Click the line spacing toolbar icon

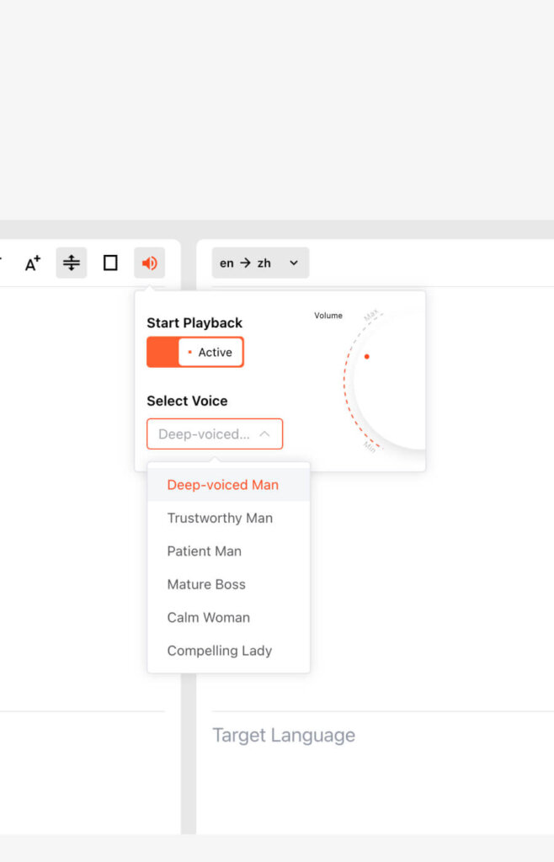click(x=72, y=263)
